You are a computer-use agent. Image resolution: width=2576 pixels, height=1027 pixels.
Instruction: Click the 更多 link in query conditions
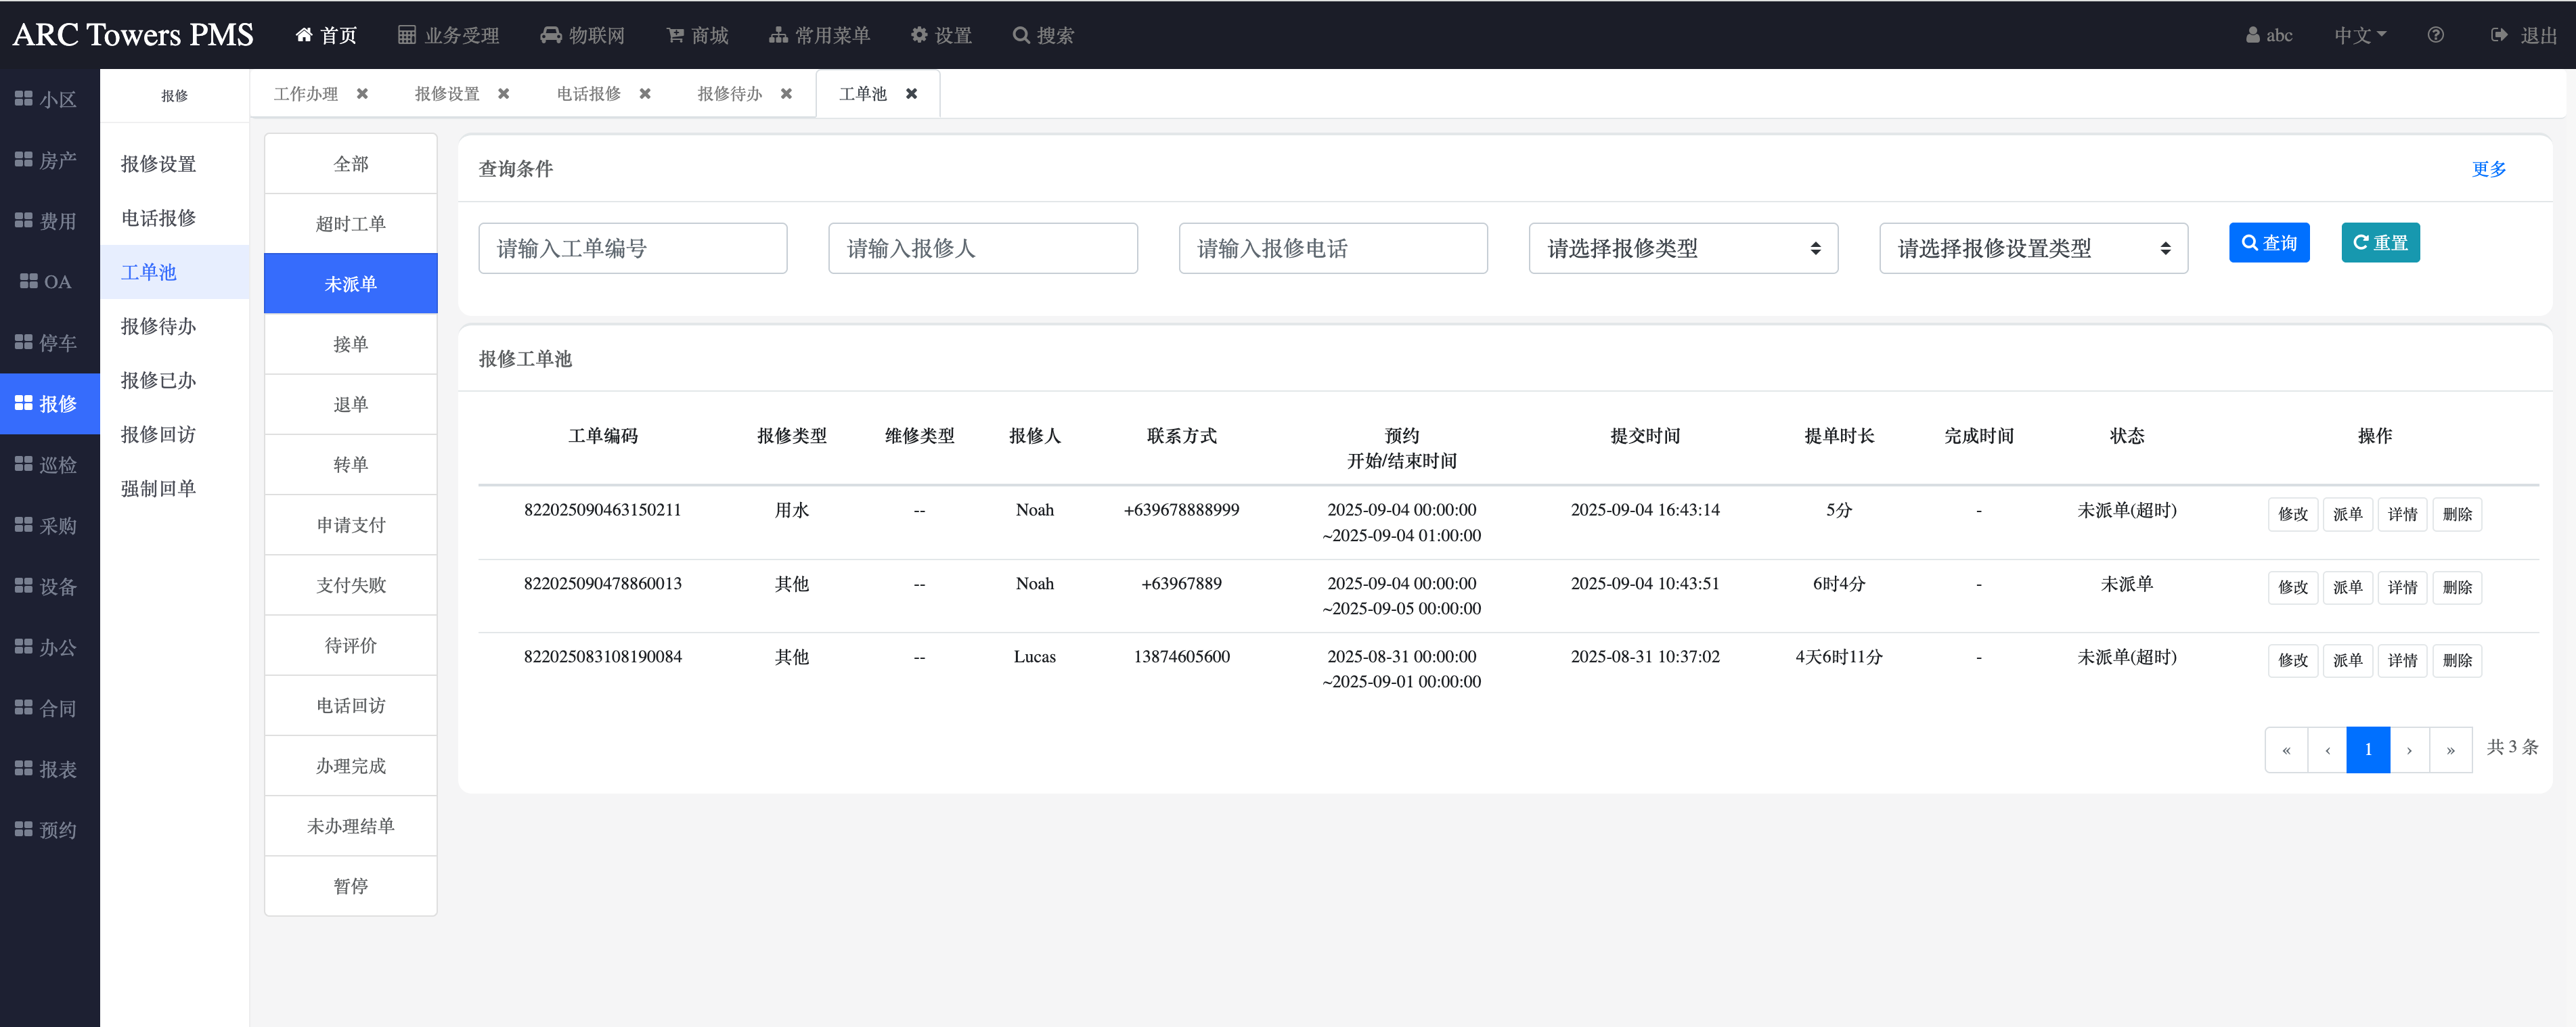tap(2488, 169)
